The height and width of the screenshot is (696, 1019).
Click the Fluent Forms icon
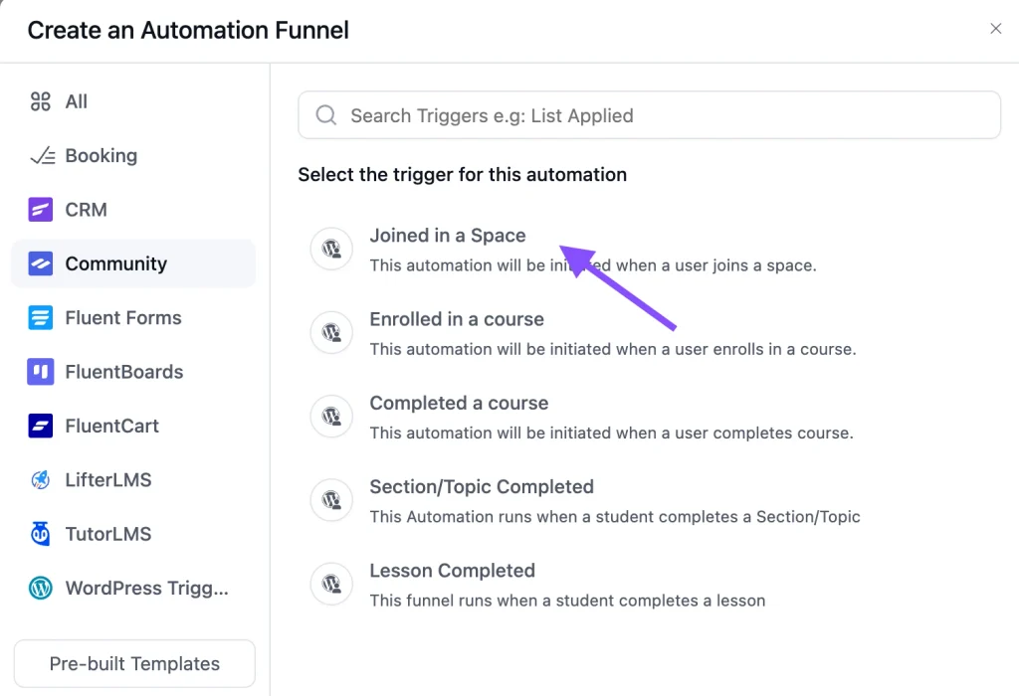pyautogui.click(x=40, y=317)
